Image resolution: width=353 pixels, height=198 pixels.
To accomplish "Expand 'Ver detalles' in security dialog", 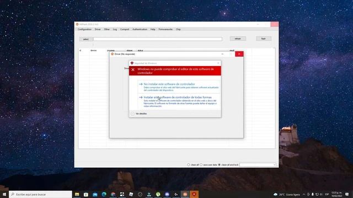I will point(139,114).
